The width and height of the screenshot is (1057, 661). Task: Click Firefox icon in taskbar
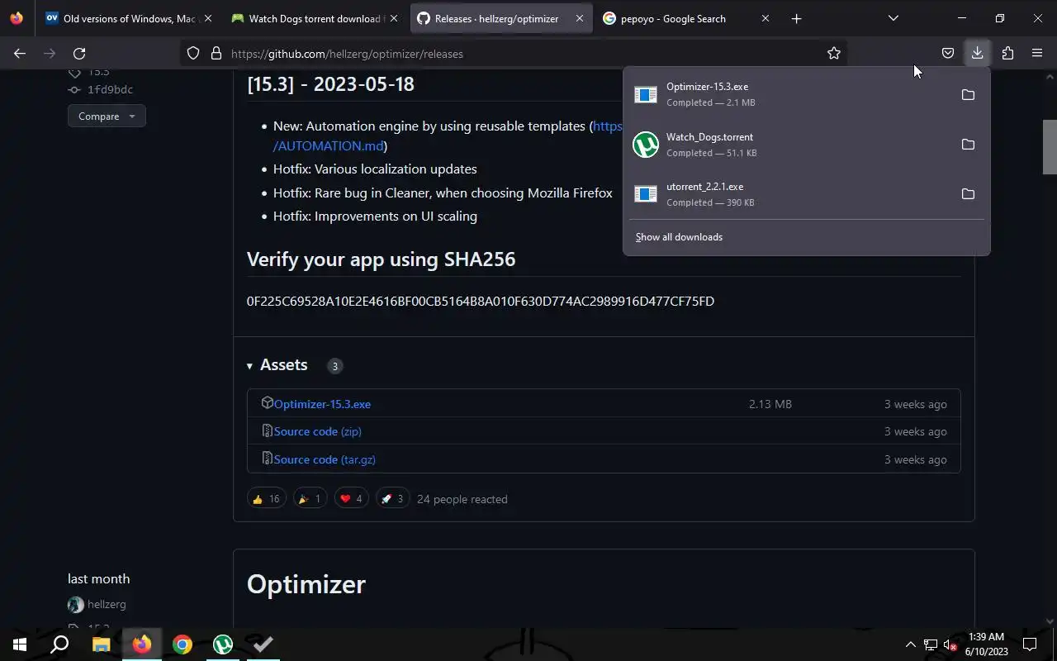click(x=142, y=644)
